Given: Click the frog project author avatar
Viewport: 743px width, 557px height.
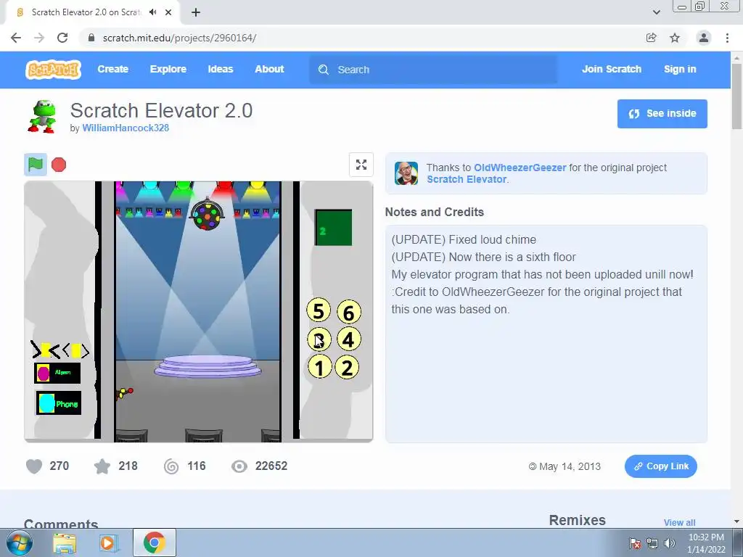Looking at the screenshot, I should (x=43, y=117).
